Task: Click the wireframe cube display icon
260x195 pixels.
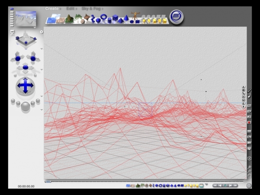Action: pos(249,158)
